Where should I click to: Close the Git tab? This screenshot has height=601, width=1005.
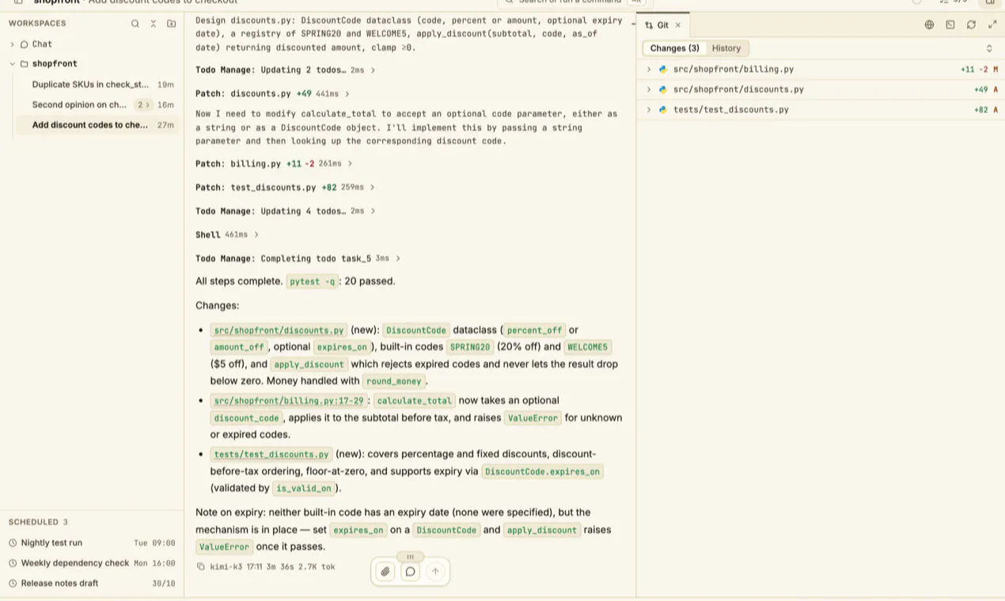click(x=678, y=25)
